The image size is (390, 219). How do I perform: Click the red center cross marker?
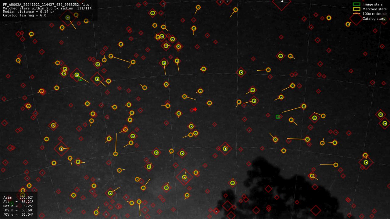point(195,109)
